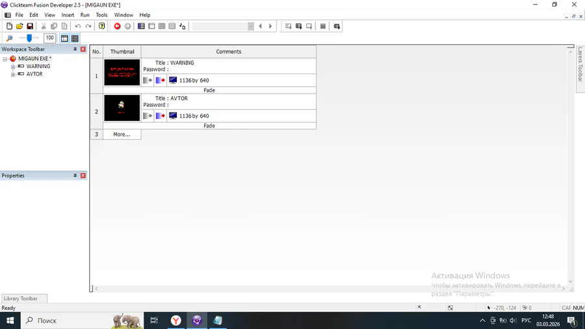Viewport: 585px width, 329px height.
Task: Go to next frame arrow
Action: pos(270,26)
